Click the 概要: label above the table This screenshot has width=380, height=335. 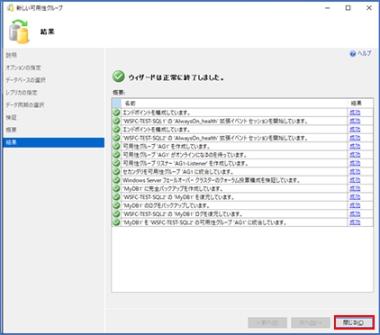pyautogui.click(x=119, y=93)
